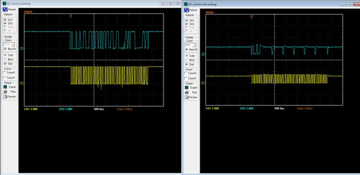Image resolution: width=360 pixels, height=175 pixels.
Task: Click '500.0us' timebase label under left 'working' plot
Action: coord(99,109)
